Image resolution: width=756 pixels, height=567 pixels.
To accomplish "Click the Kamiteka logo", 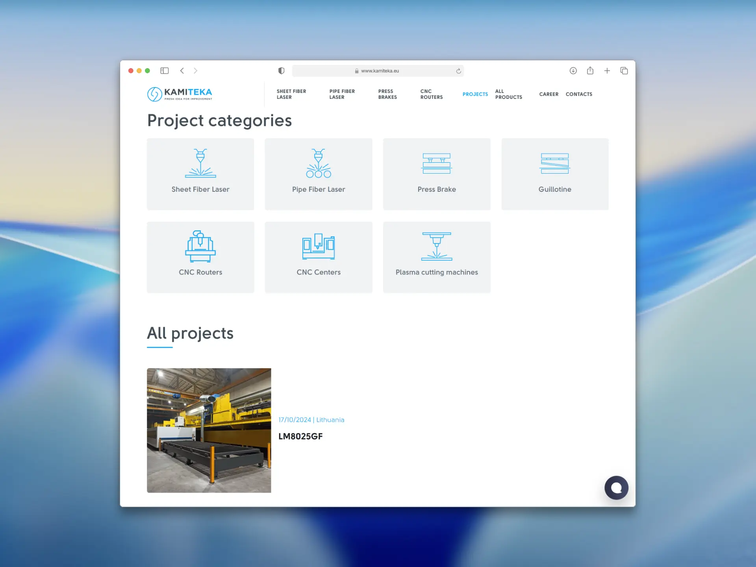I will [180, 94].
